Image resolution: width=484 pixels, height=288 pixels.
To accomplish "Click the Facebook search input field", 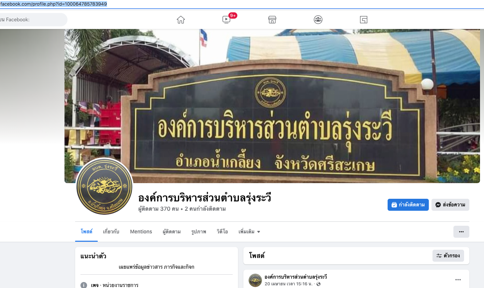I will (33, 20).
